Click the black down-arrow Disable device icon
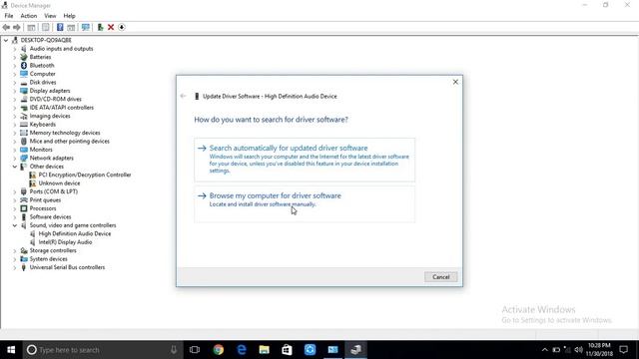The height and width of the screenshot is (359, 639). tap(122, 27)
